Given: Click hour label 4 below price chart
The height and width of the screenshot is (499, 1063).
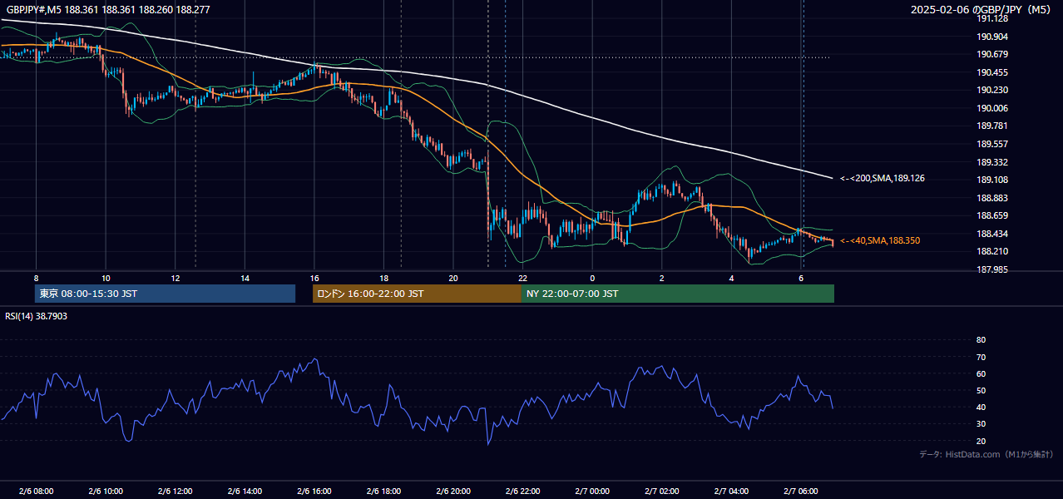Looking at the screenshot, I should [731, 278].
